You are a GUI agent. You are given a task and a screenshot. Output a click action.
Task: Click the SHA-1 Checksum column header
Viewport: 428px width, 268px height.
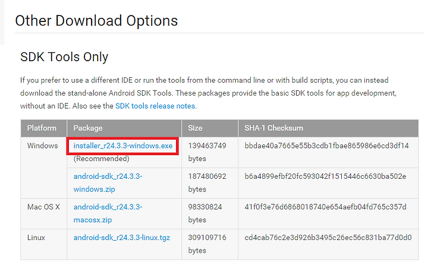click(274, 128)
